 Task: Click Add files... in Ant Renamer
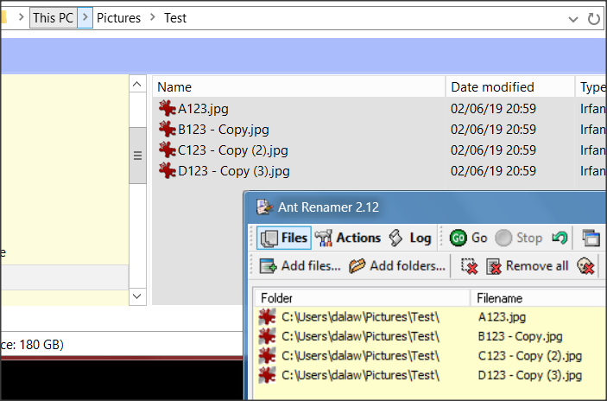pos(300,266)
